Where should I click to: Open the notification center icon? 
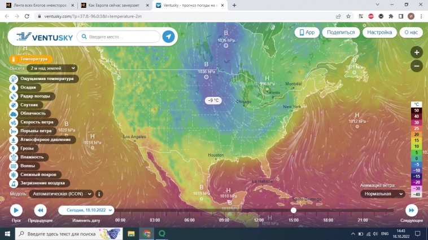point(418,234)
